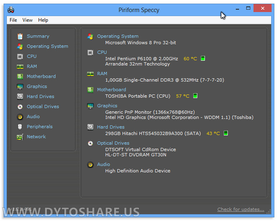Click TOSHIBA Portable PC (CPU) text
The height and width of the screenshot is (221, 278).
coord(138,96)
